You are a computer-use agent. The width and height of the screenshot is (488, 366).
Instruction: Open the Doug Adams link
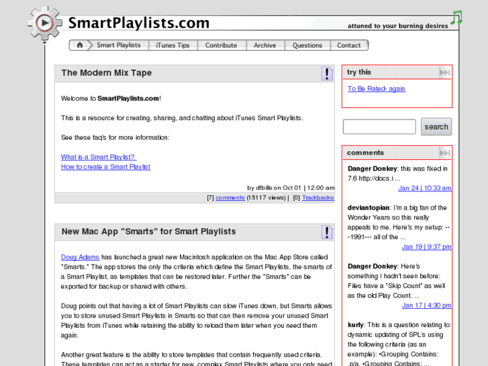click(80, 257)
